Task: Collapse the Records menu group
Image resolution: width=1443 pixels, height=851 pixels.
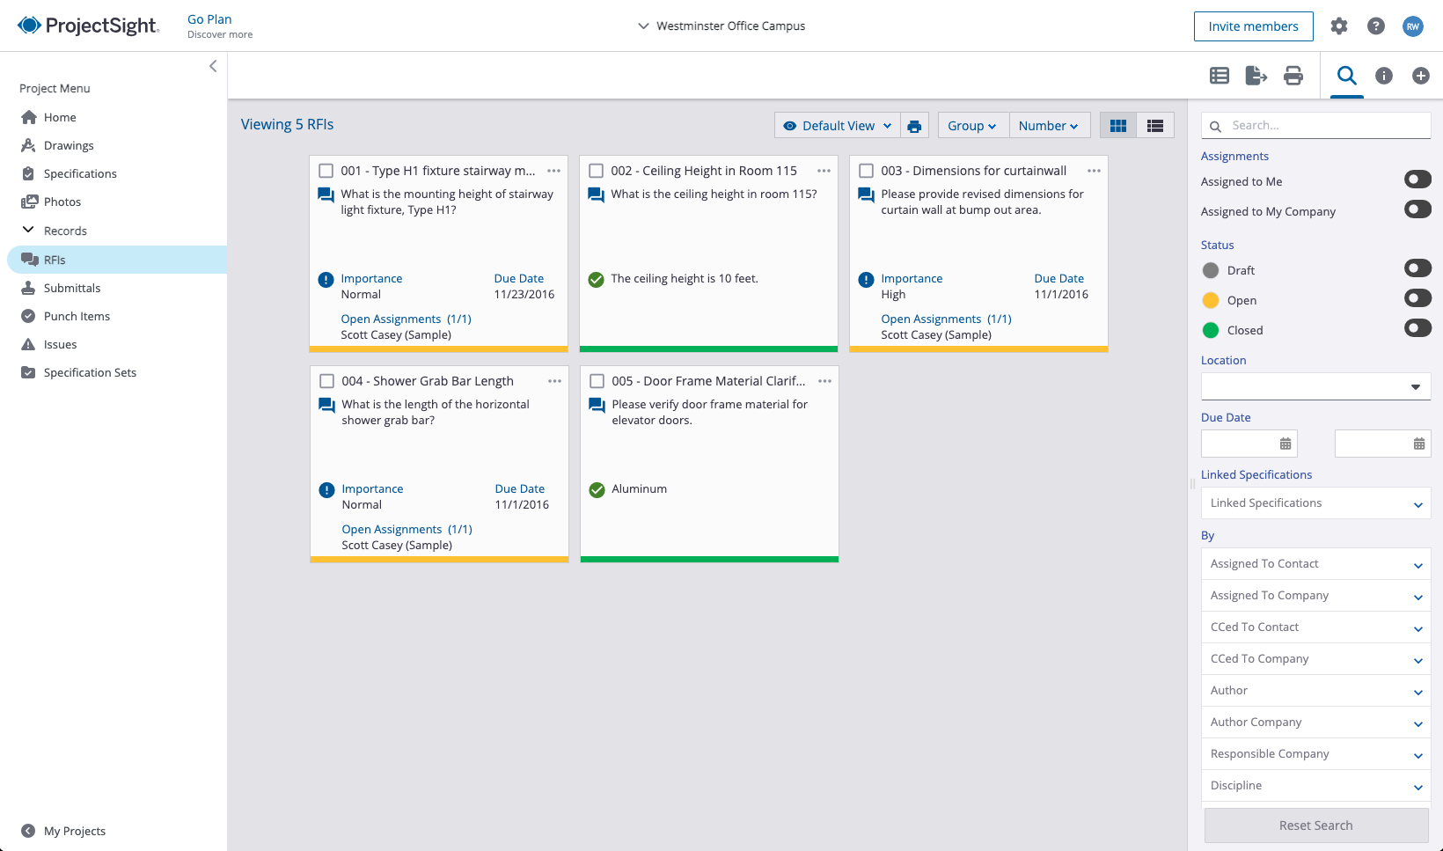Action: pyautogui.click(x=27, y=231)
